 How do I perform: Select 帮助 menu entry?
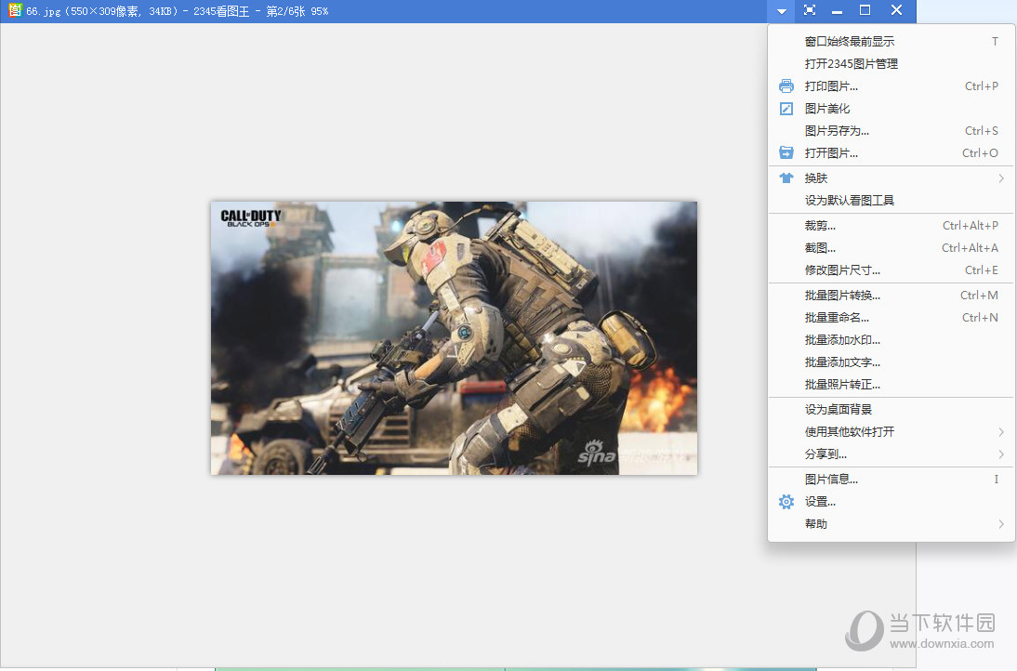pos(892,524)
